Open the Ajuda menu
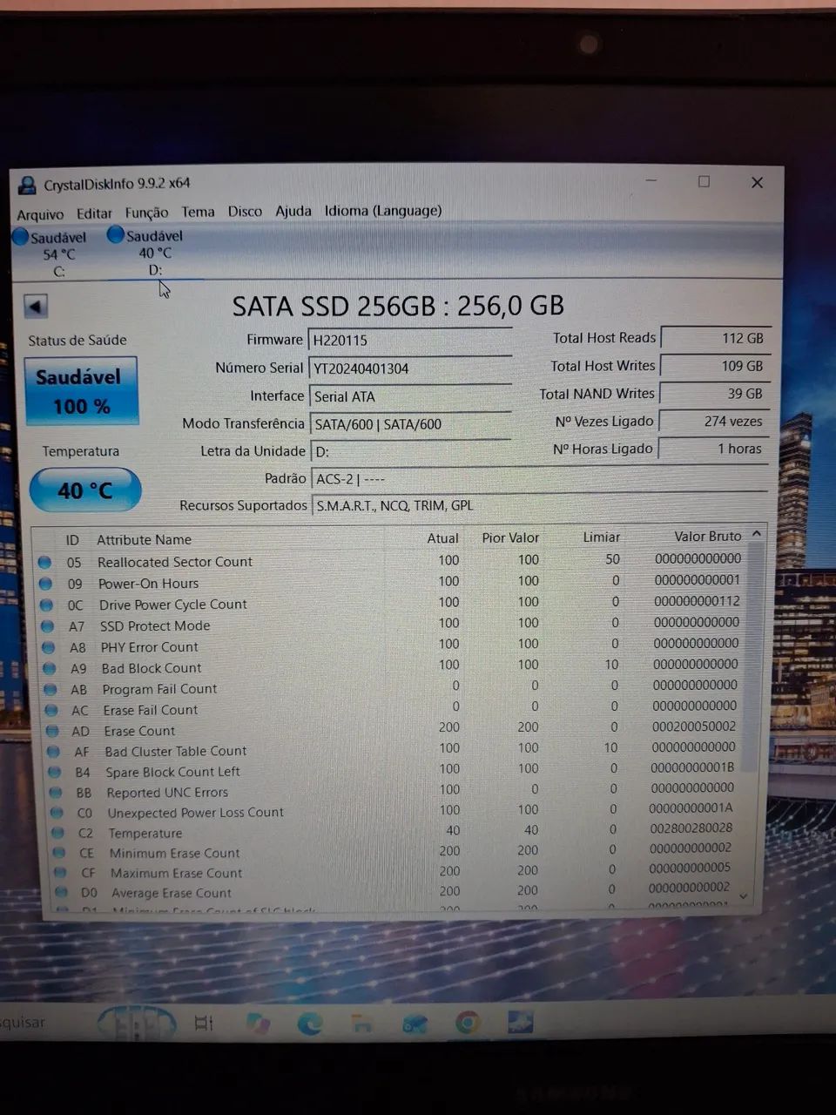The height and width of the screenshot is (1115, 836). pos(293,211)
